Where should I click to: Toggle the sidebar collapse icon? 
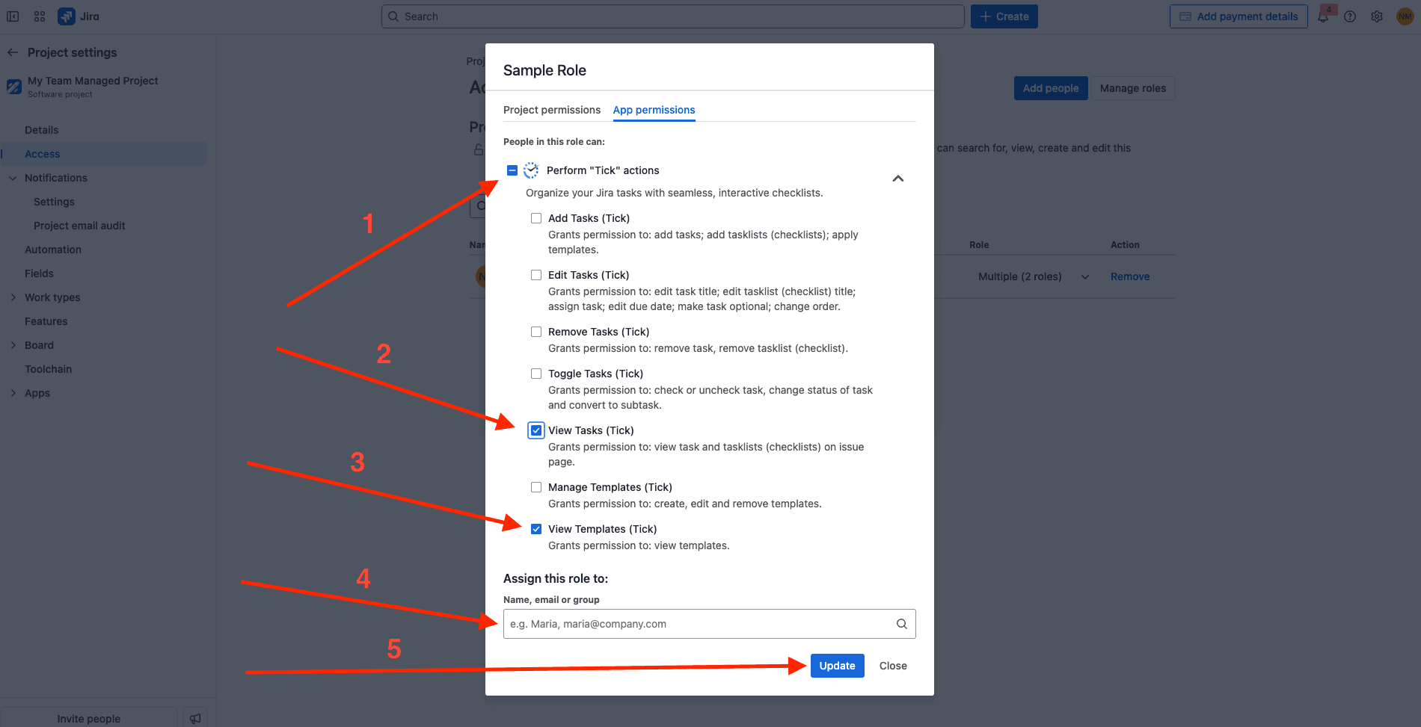(x=13, y=16)
